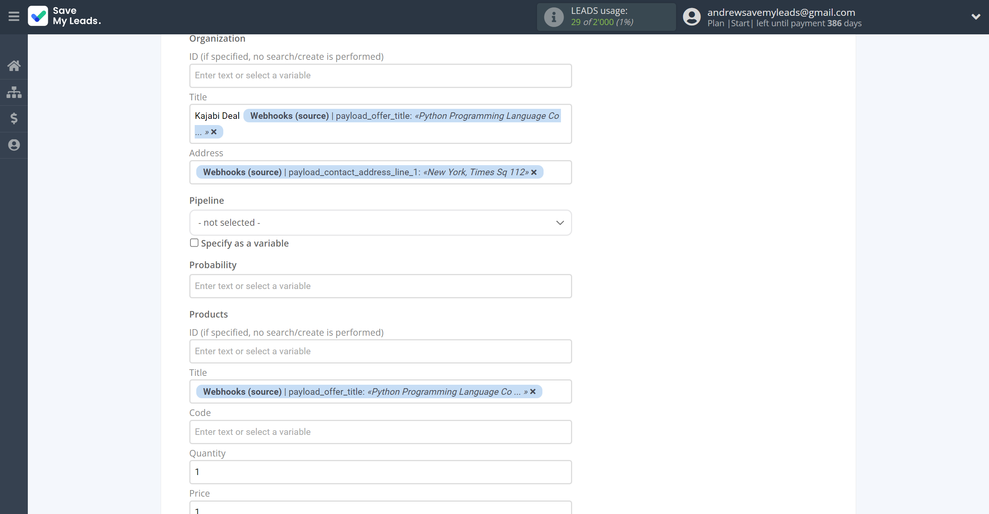The width and height of the screenshot is (989, 514).
Task: Open profile user icon in sidebar
Action: (14, 145)
